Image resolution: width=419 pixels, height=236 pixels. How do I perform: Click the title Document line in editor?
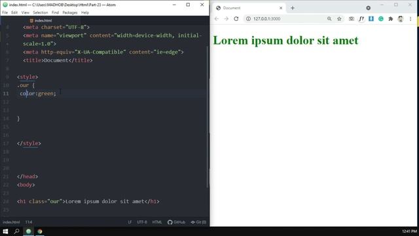pos(58,60)
